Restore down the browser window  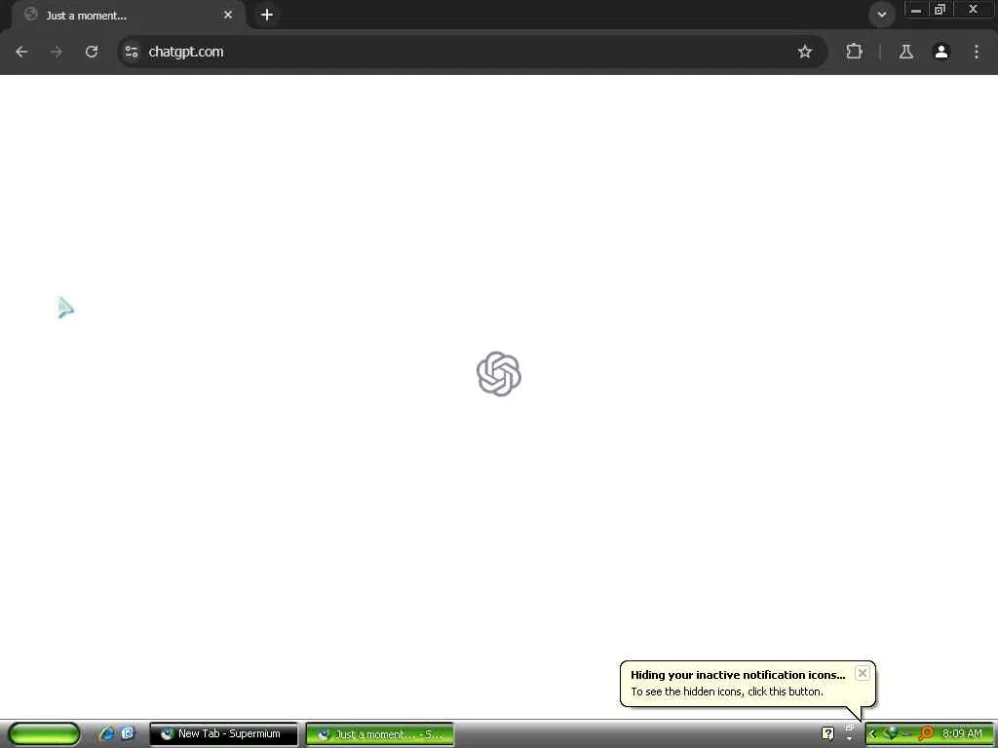(940, 10)
